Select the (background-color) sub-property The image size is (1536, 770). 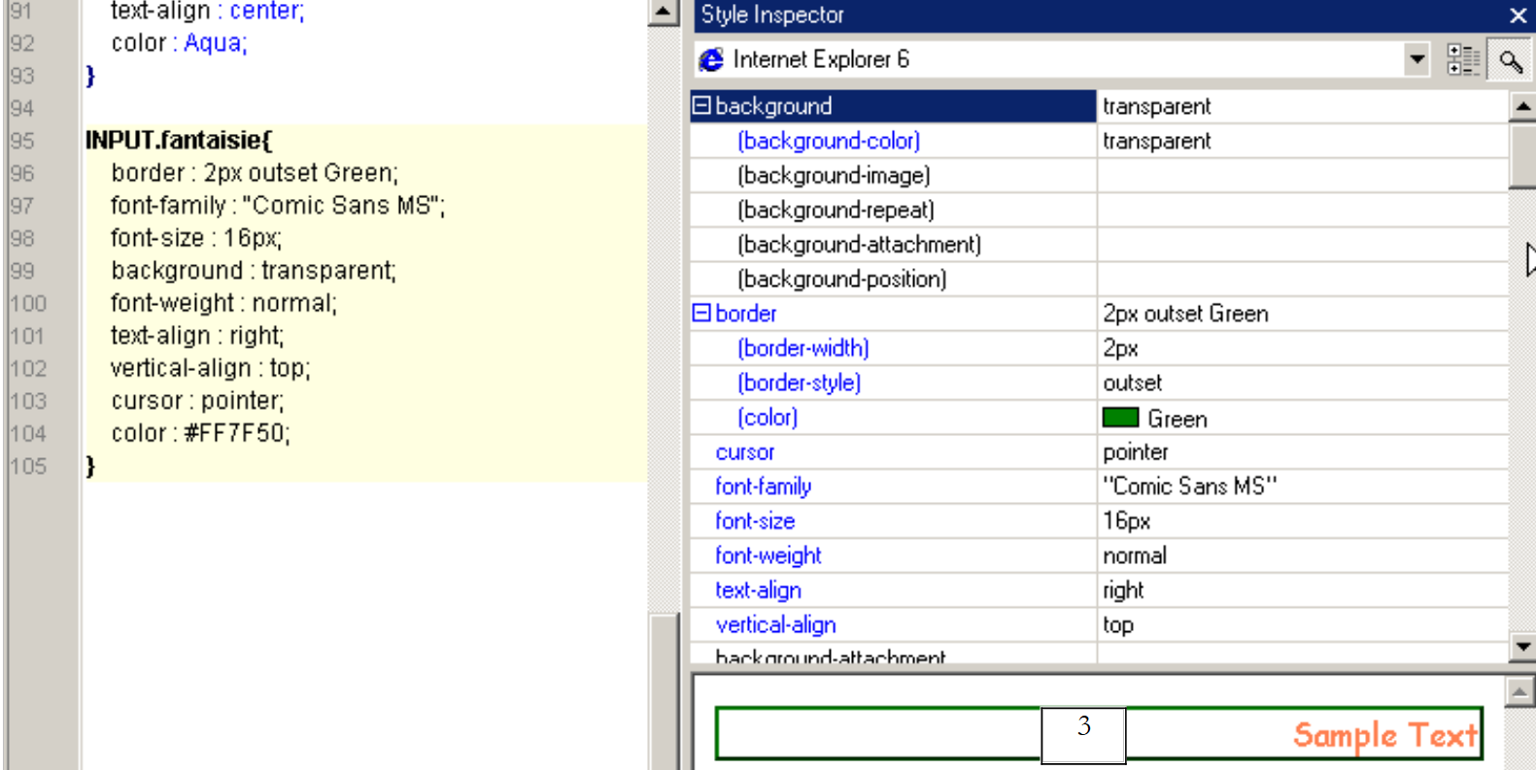[x=828, y=141]
